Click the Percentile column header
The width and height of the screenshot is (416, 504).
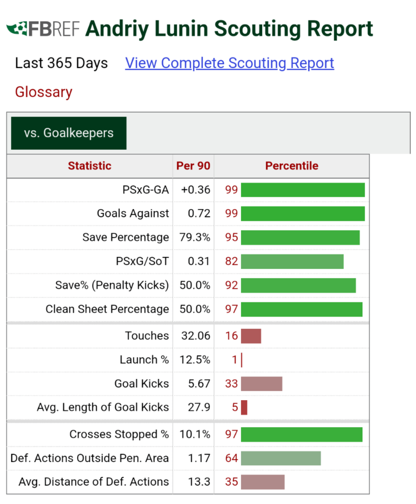coord(292,166)
